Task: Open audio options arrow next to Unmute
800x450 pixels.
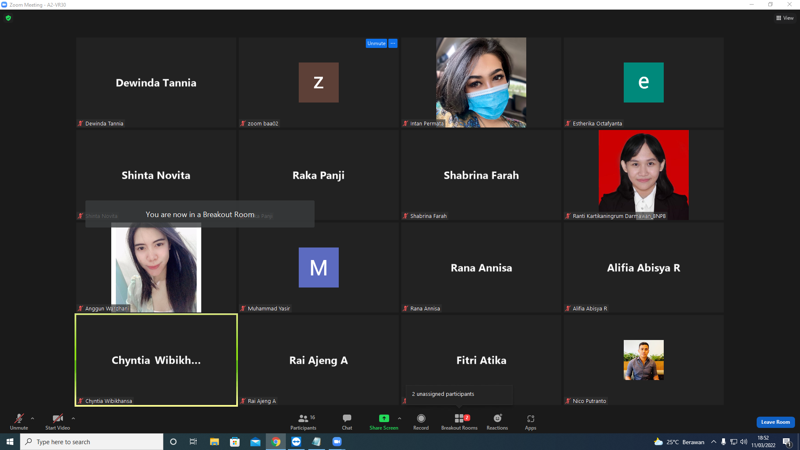Action: 32,418
